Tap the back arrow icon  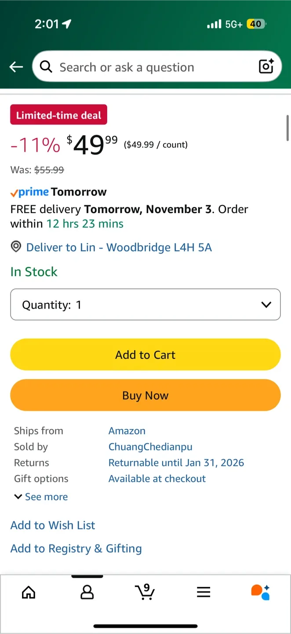16,67
